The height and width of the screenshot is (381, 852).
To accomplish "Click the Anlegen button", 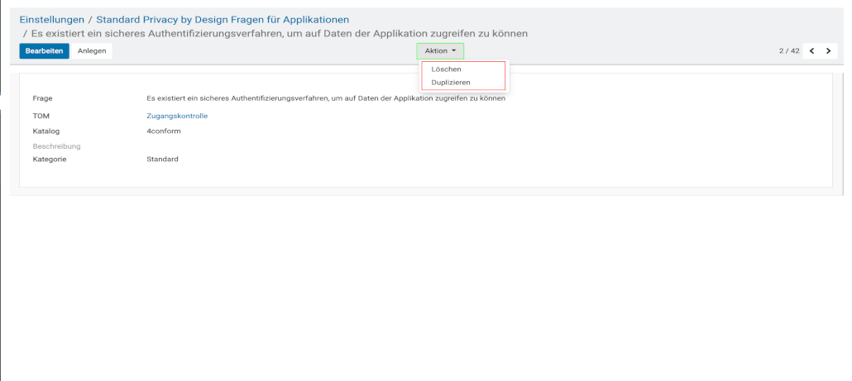I will [92, 51].
